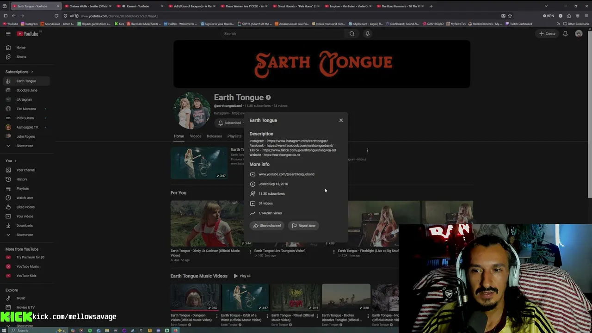
Task: Open the Subscribed notification dropdown
Action: 230,123
